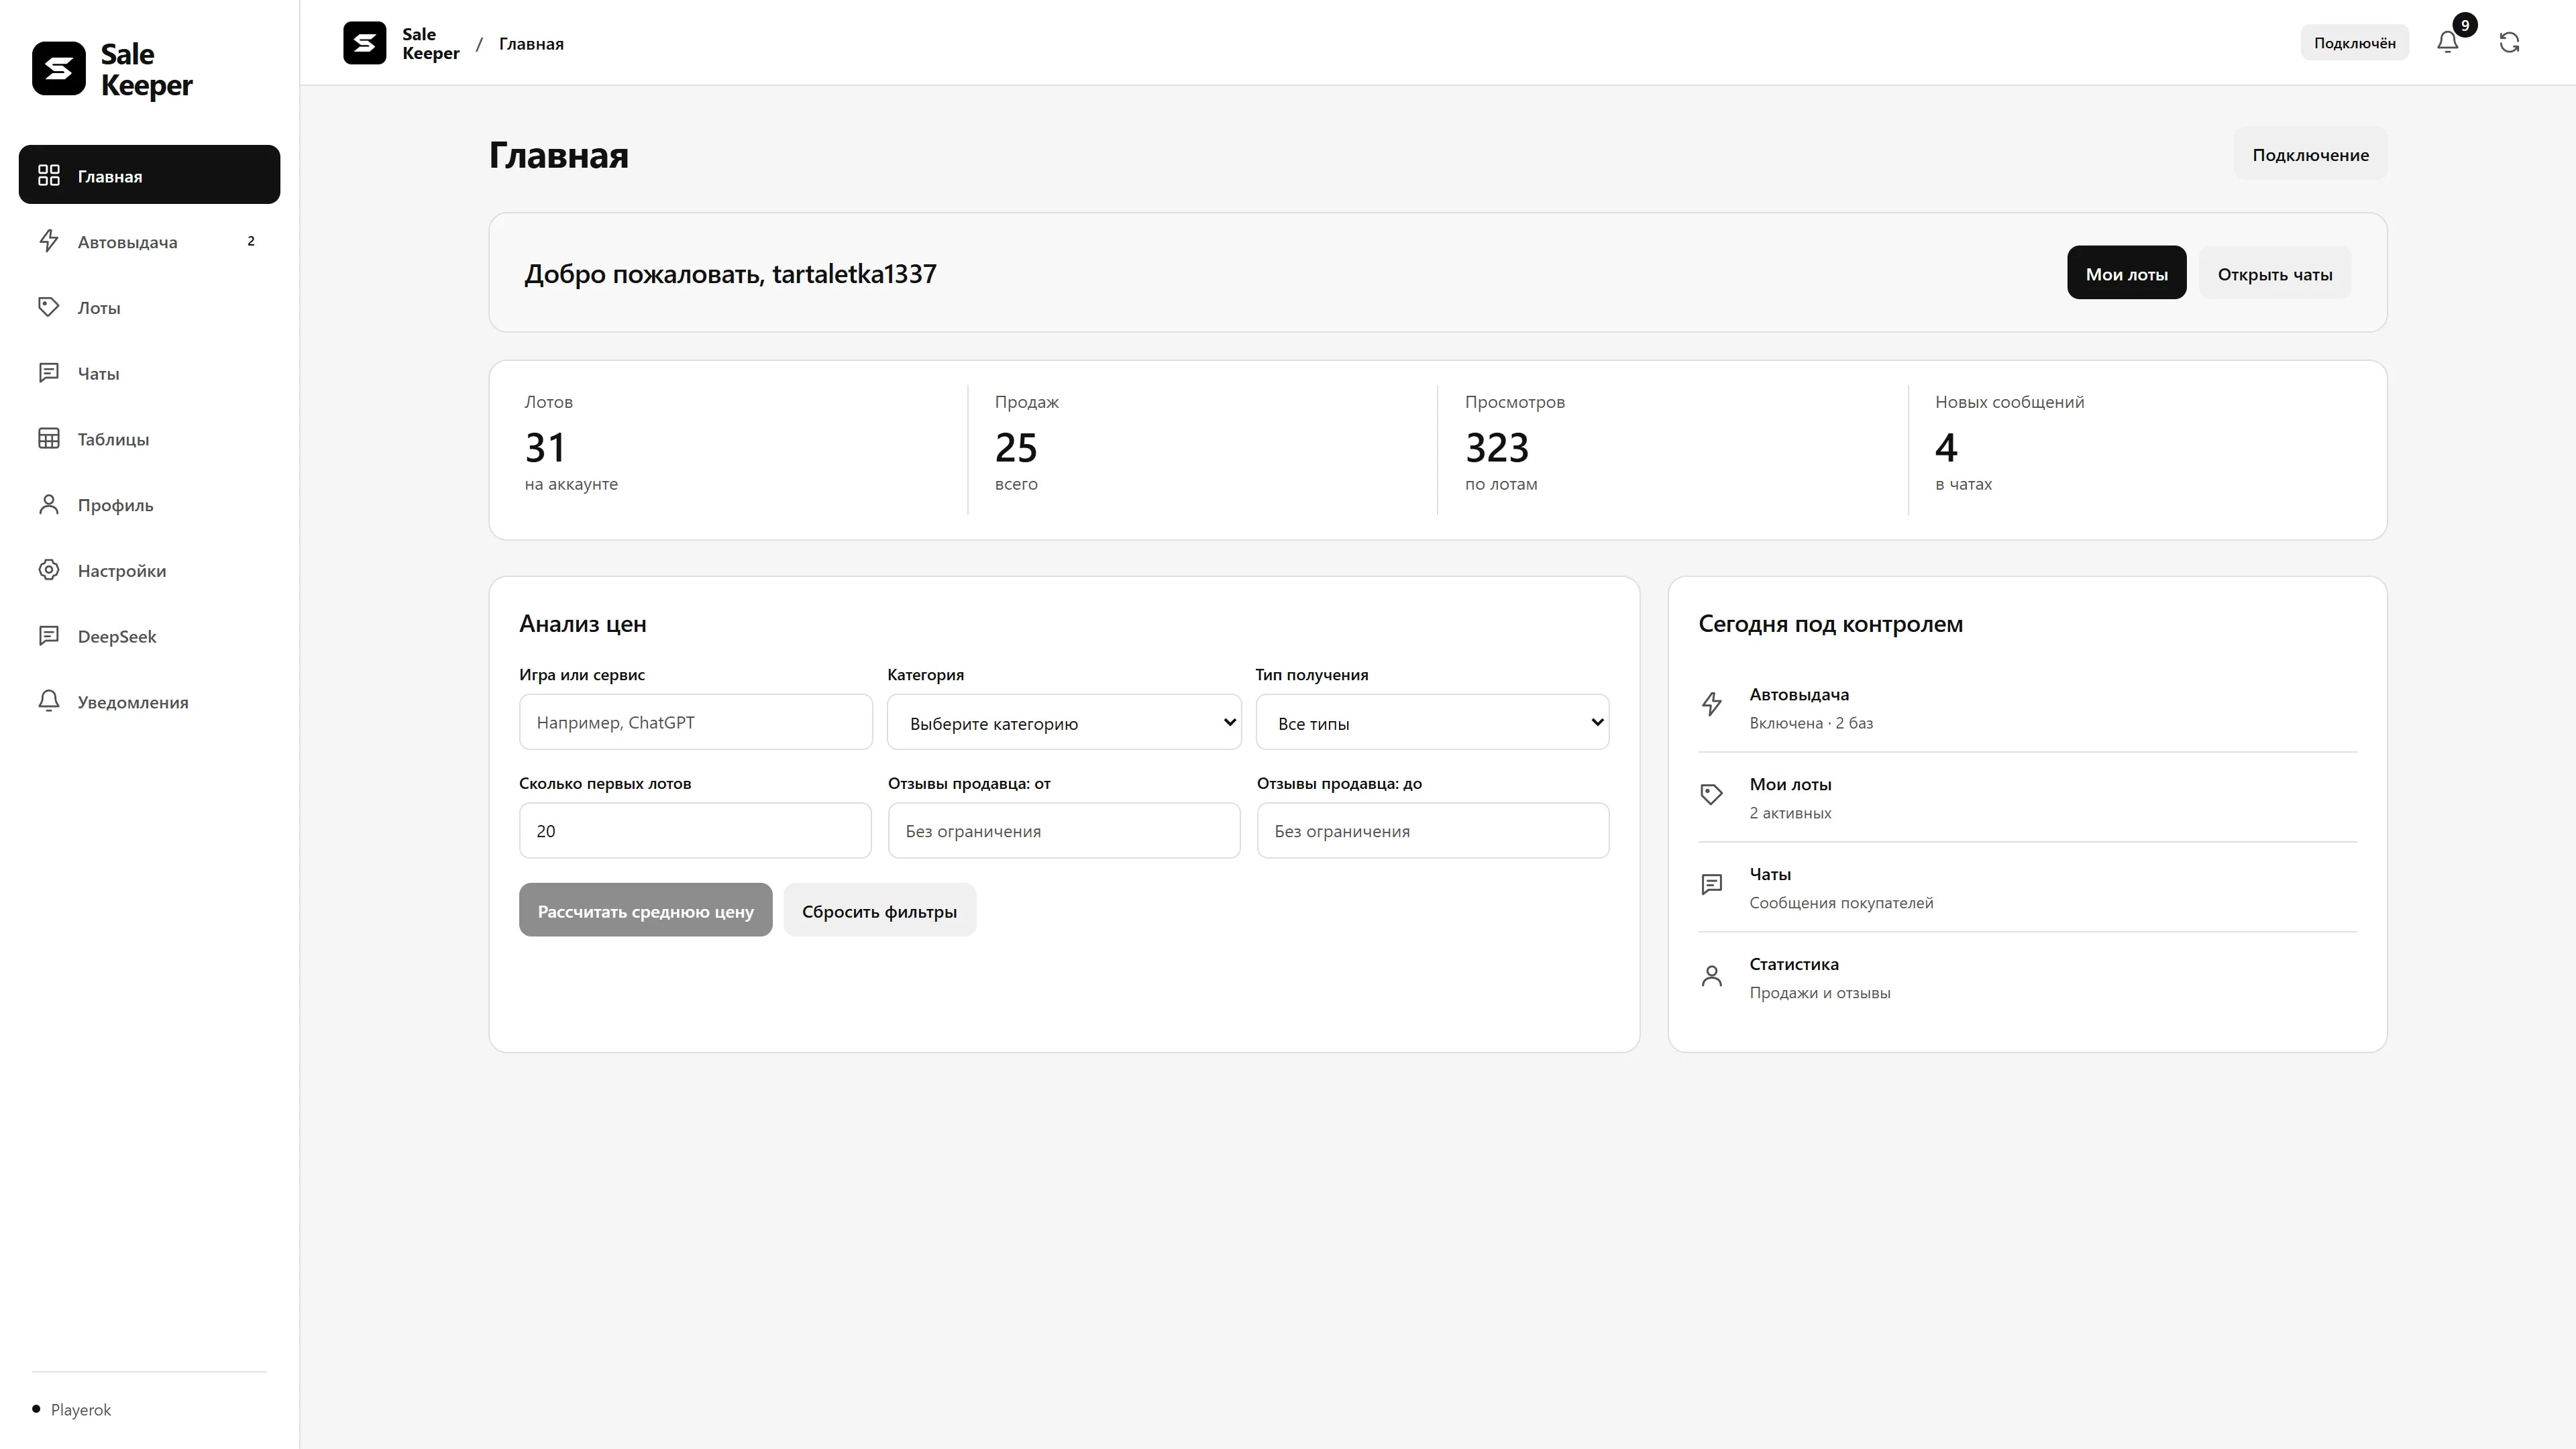2576x1449 pixels.
Task: Click the Sale Keeper logo in header breadcrumb
Action: [x=365, y=43]
